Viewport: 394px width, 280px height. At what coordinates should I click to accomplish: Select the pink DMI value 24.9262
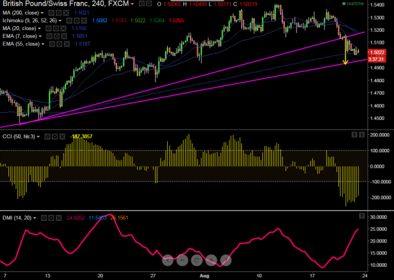tap(75, 218)
